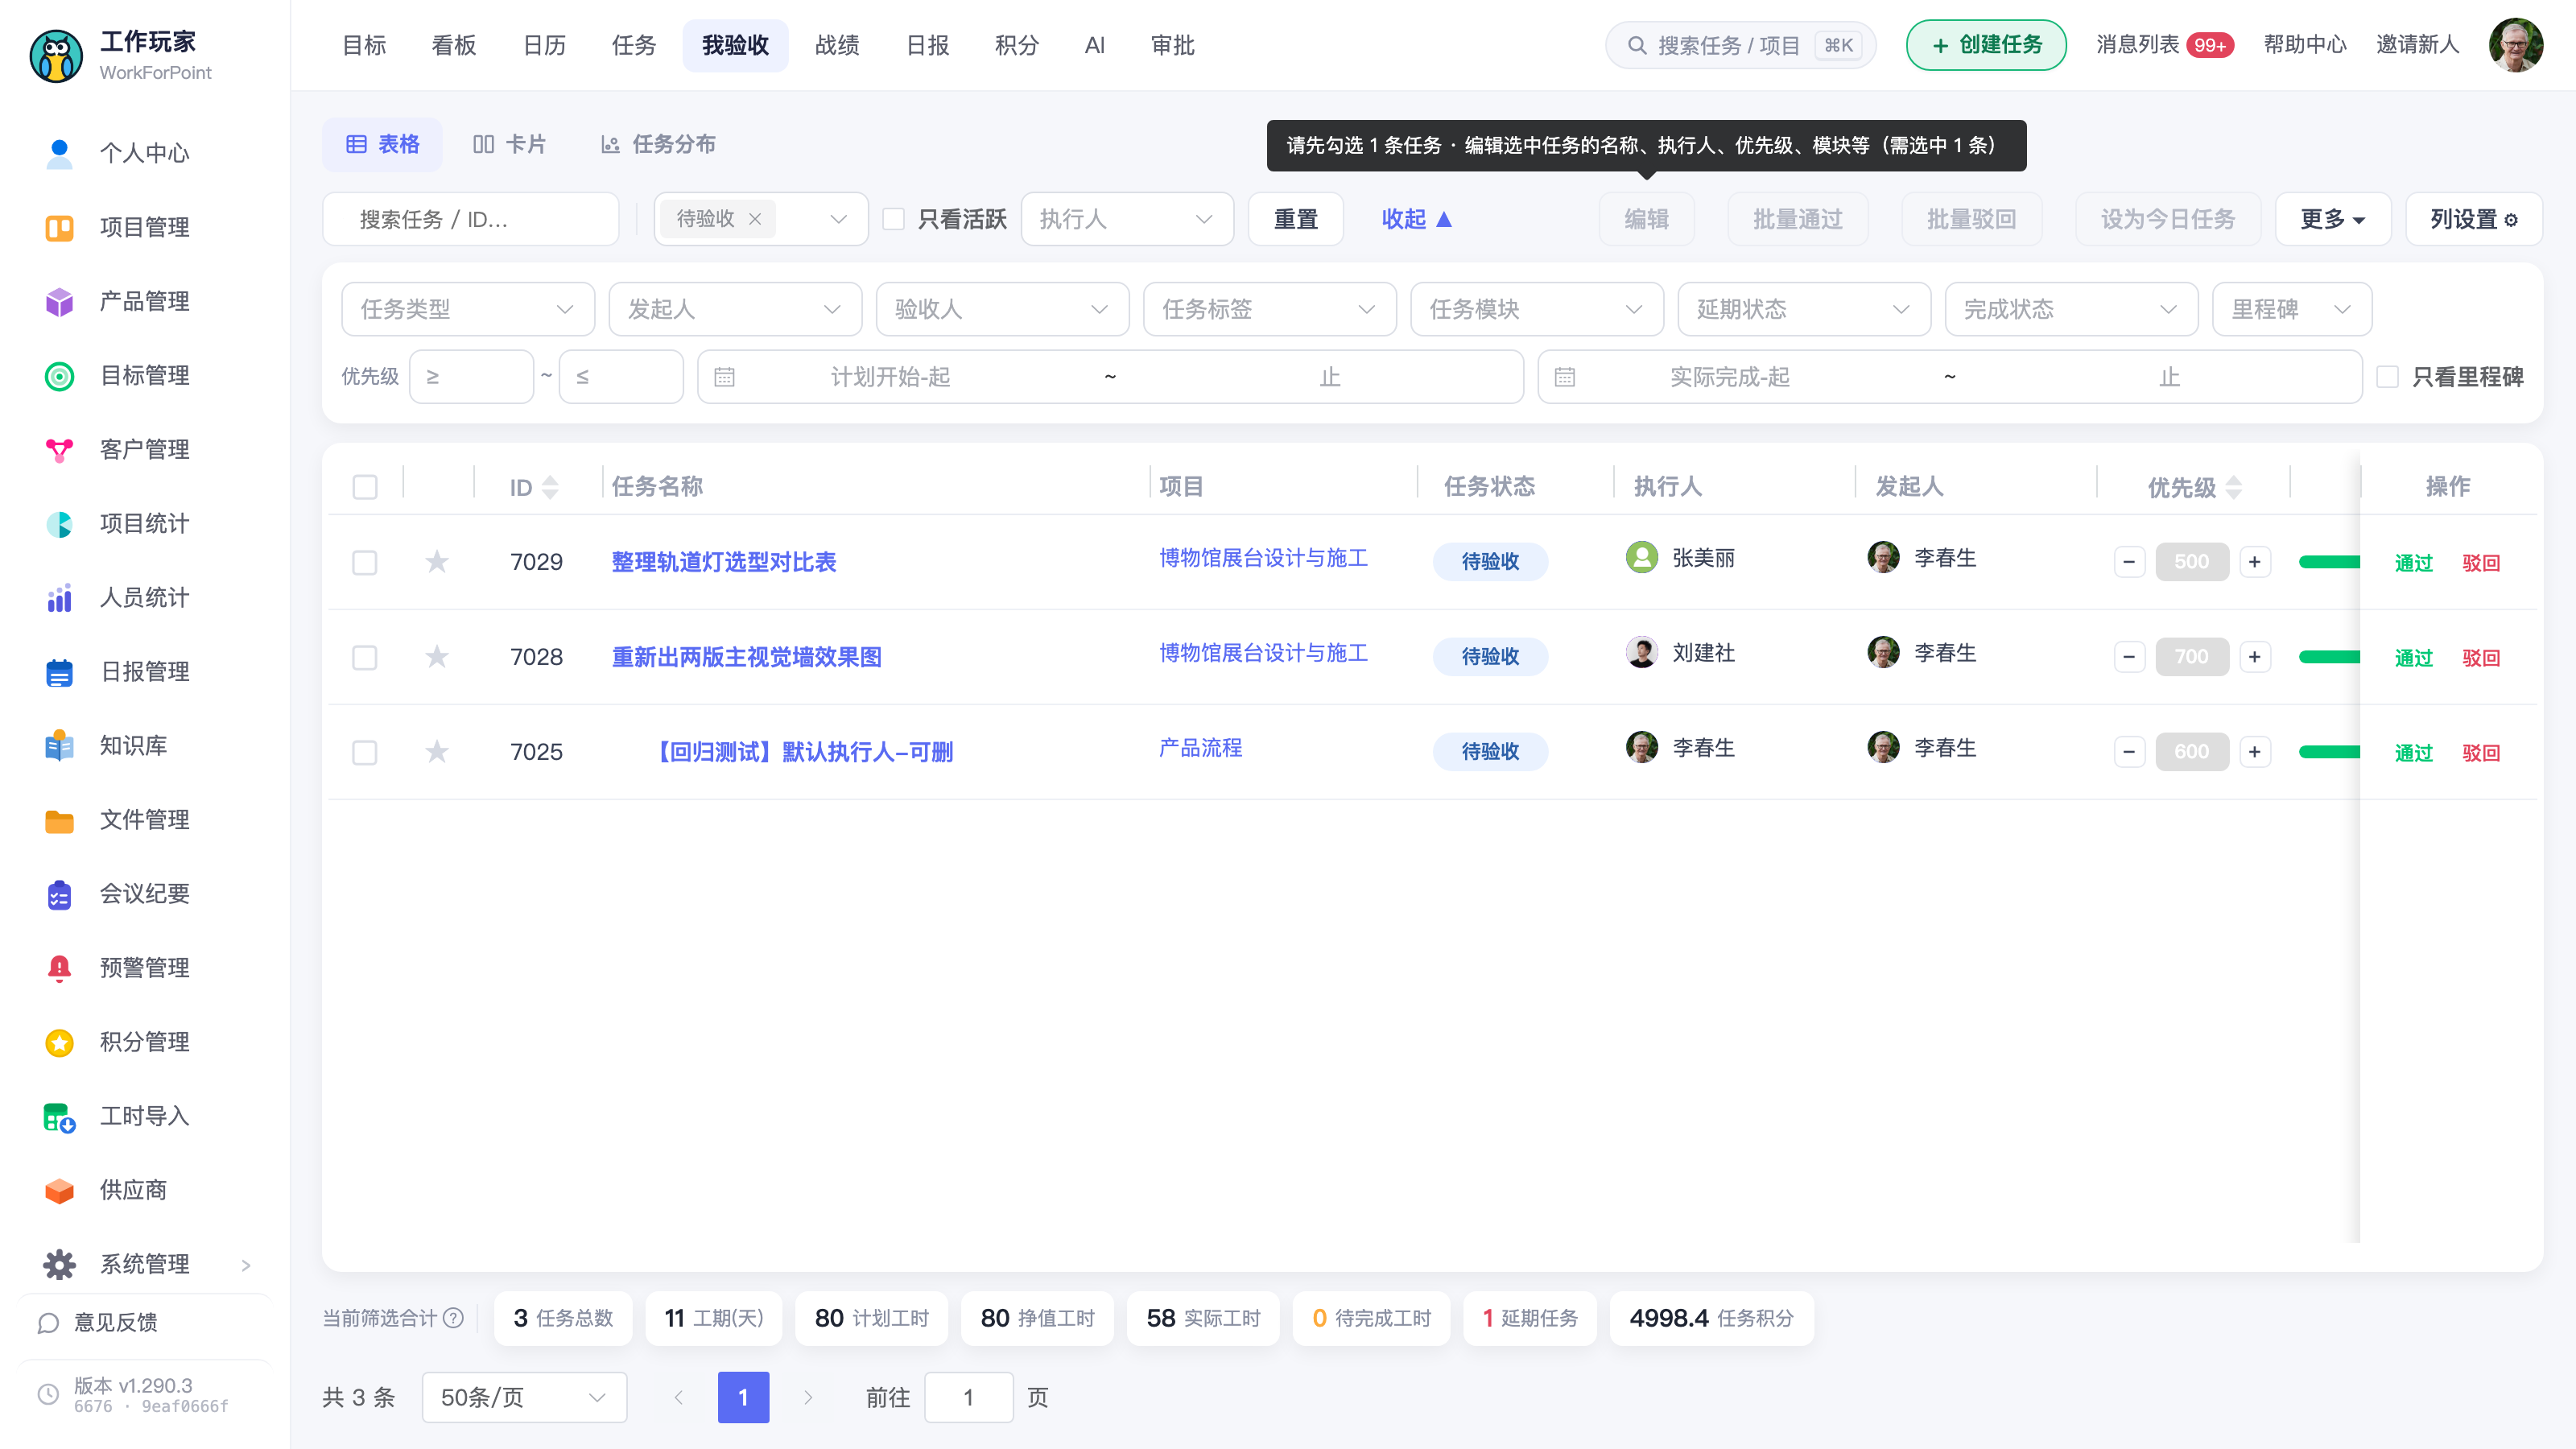
Task: Open 产品管理 cube icon
Action: (59, 301)
